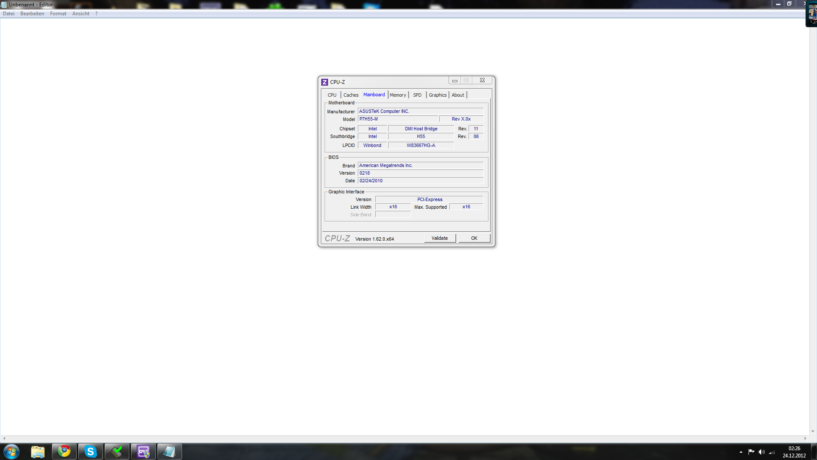817x460 pixels.
Task: Show hidden system tray icons
Action: tap(741, 452)
